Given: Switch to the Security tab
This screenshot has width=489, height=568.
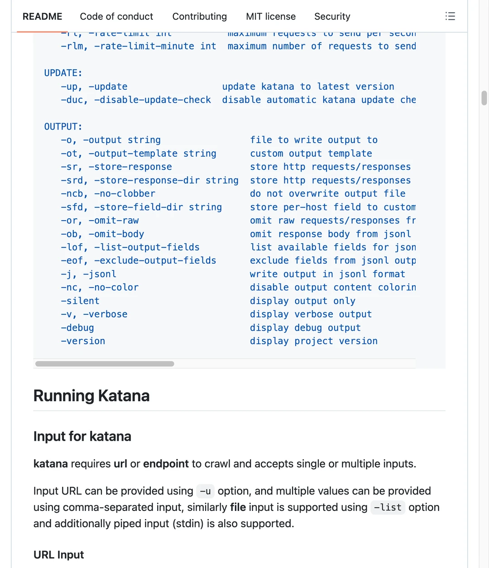Looking at the screenshot, I should click(332, 16).
